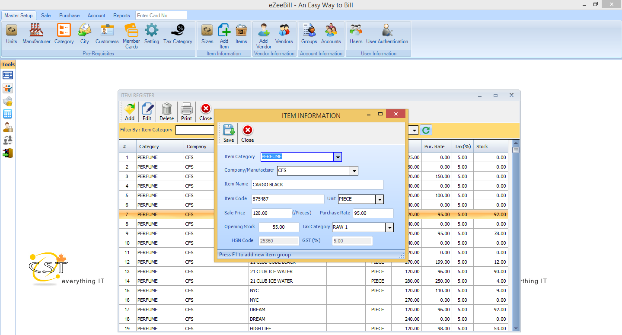Click the Item Code field
This screenshot has height=335, width=622.
pyautogui.click(x=287, y=199)
